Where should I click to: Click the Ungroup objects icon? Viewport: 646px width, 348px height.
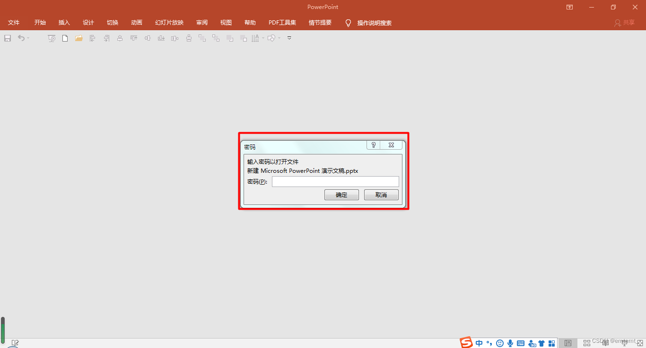point(216,38)
